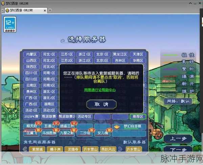Open the 网络: 默认 network selector
The image size is (203, 165).
click(178, 101)
